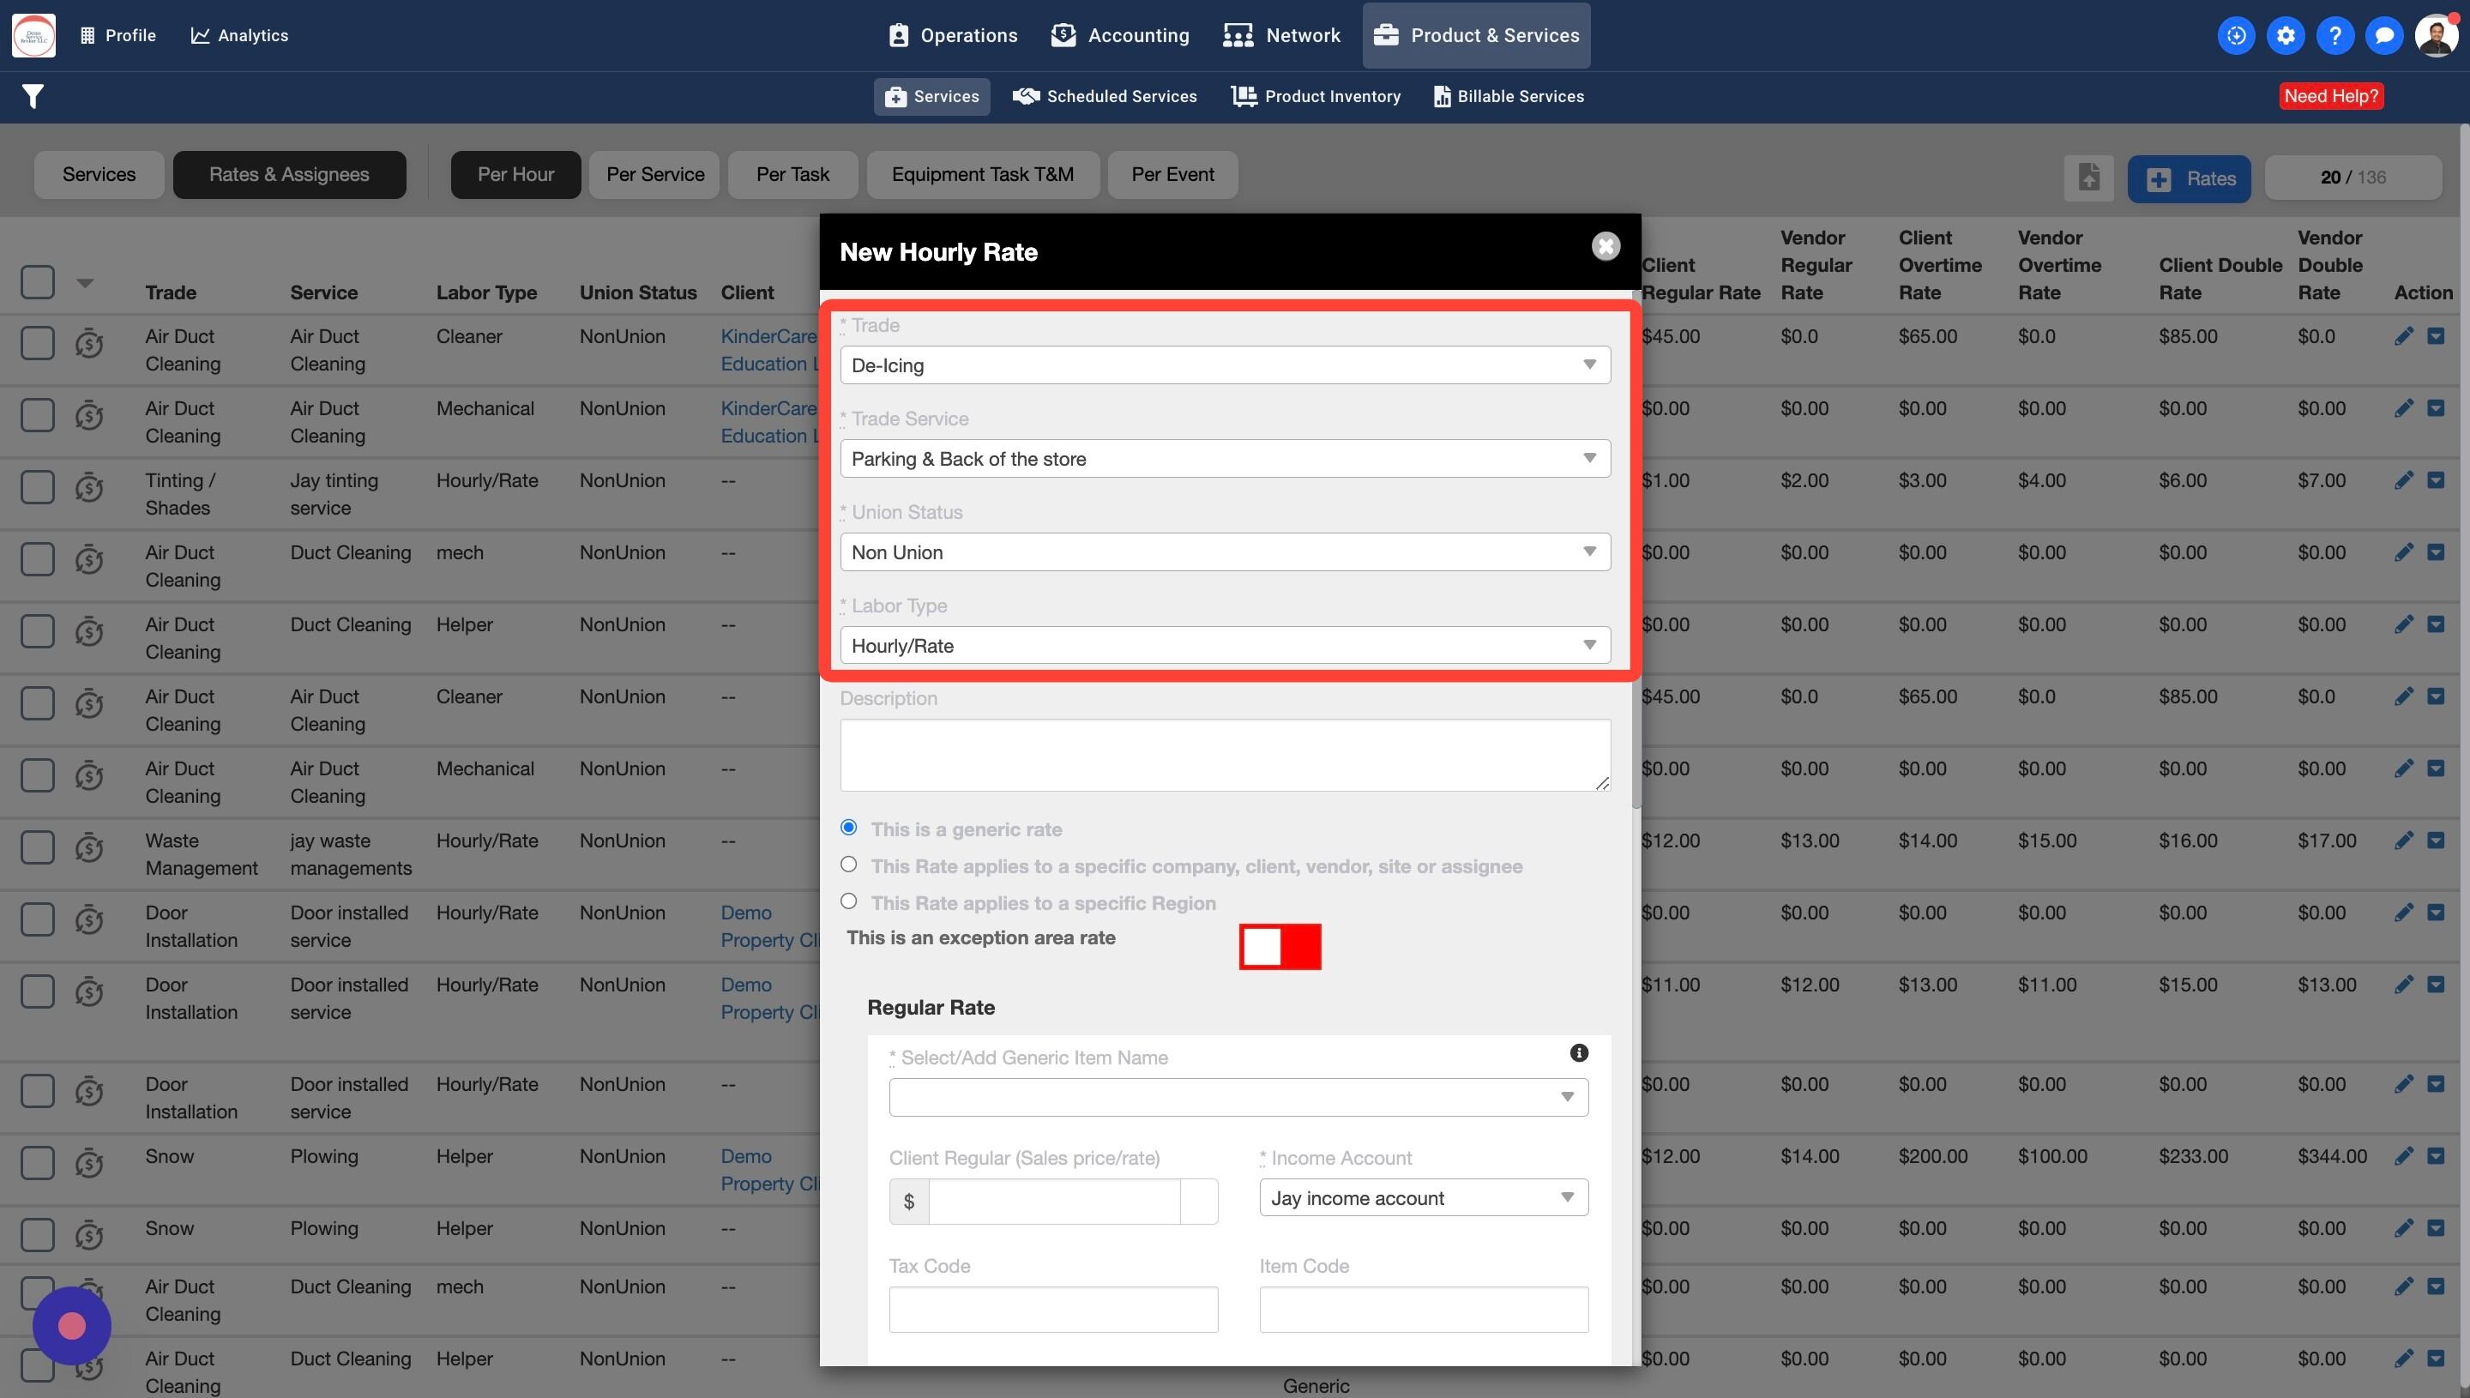This screenshot has width=2470, height=1398.
Task: Open the settings gear icon
Action: click(2285, 35)
